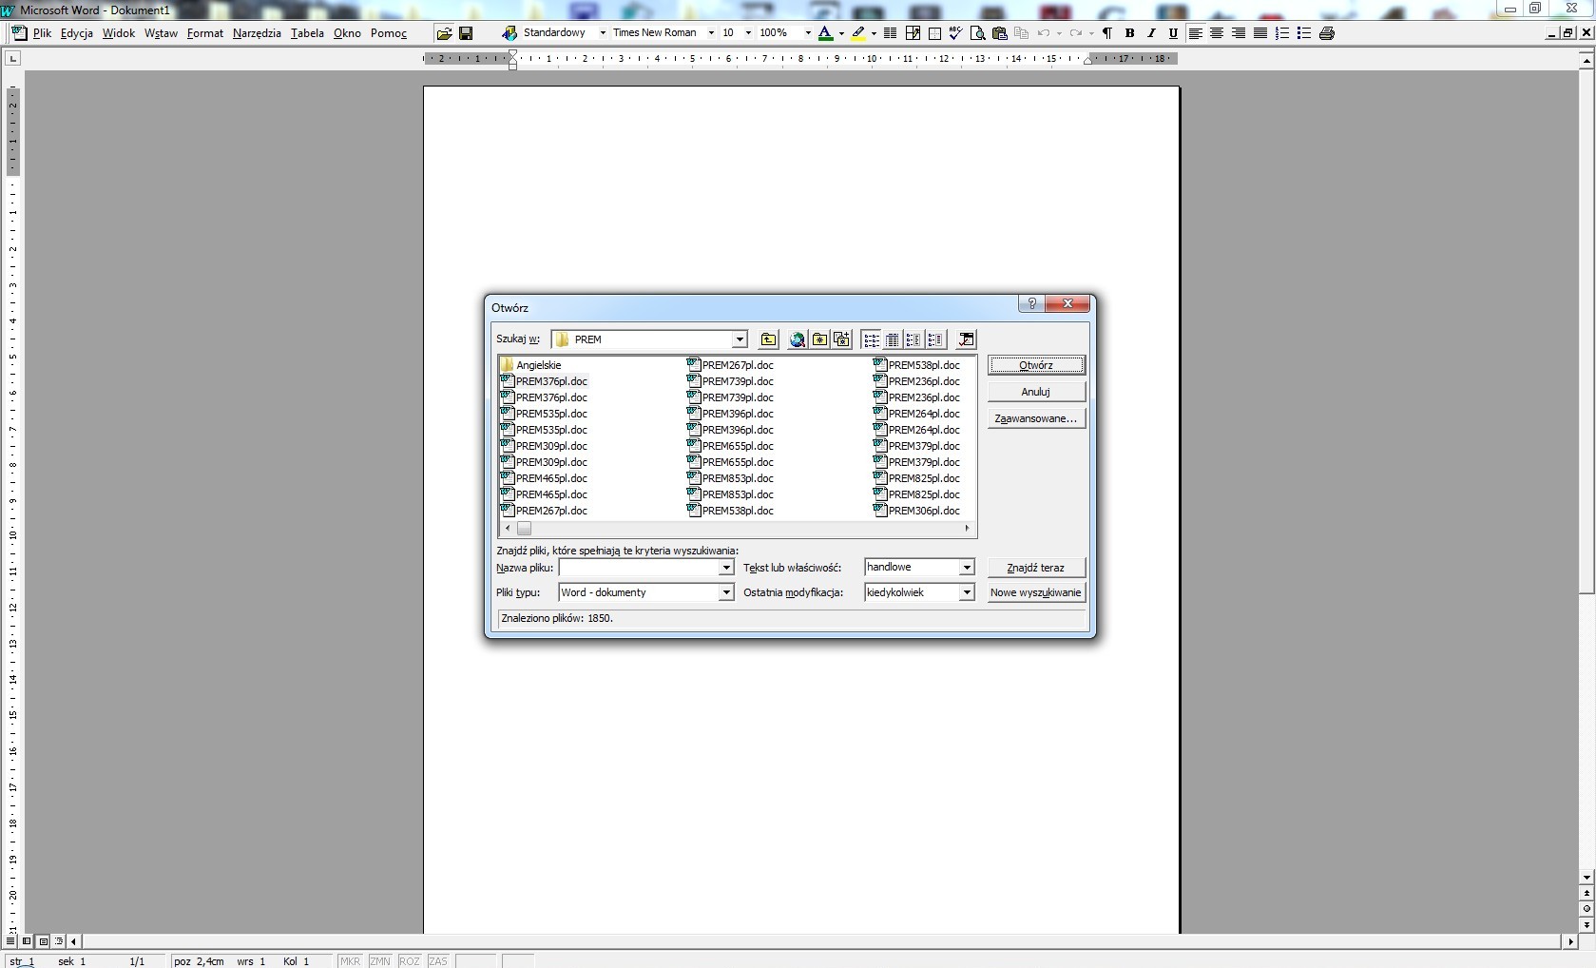Open the Plik menu
Viewport: 1596px width, 968px height.
[42, 33]
